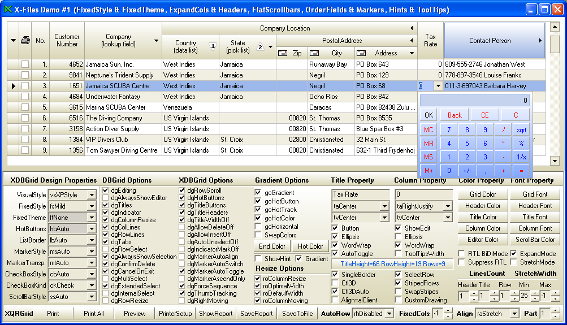Image resolution: width=567 pixels, height=325 pixels.
Task: Enable the dgHorizontal gradient option
Action: tap(259, 227)
